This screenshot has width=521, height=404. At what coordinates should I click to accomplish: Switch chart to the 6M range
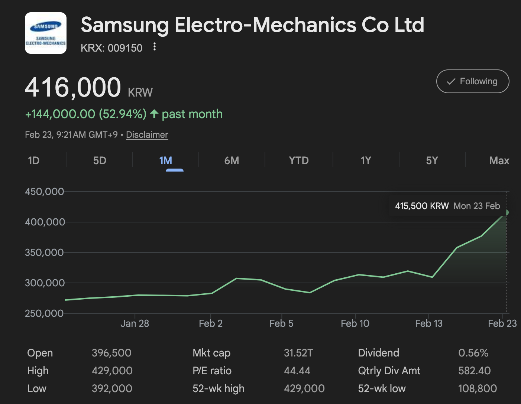(232, 160)
